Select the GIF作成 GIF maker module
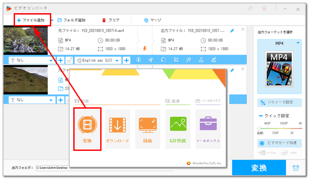 point(178,129)
